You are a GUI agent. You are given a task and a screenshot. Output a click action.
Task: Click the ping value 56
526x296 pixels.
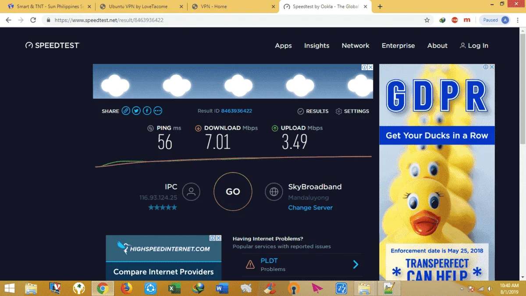click(165, 142)
